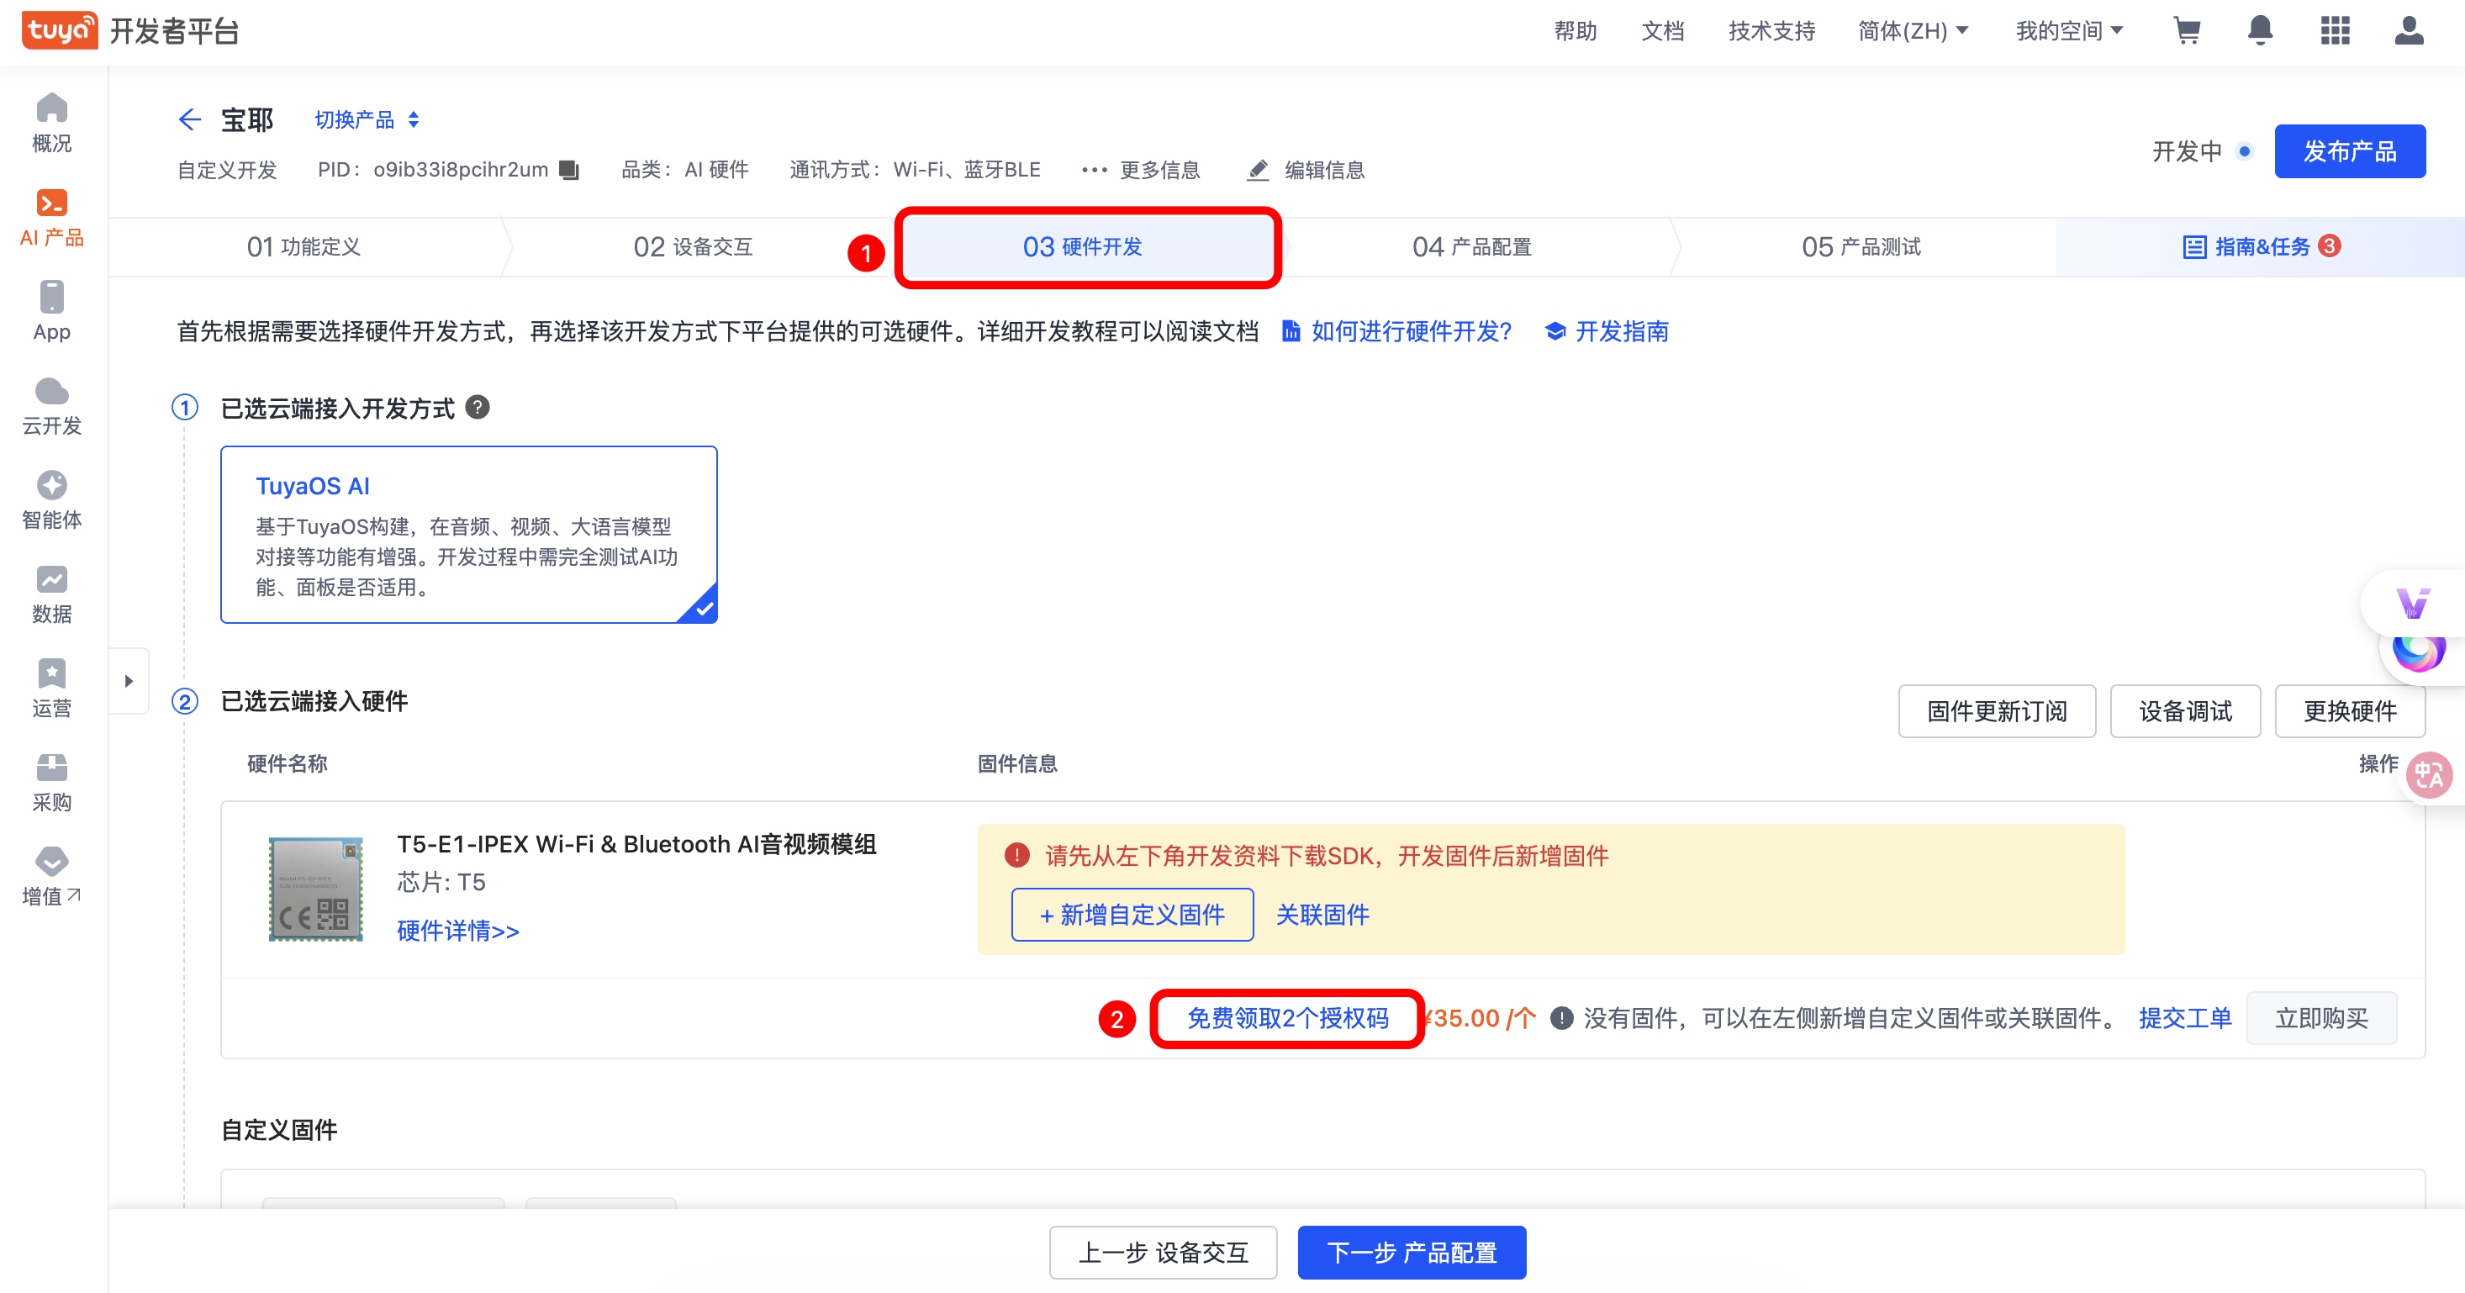Open the 切换产品 product switcher
The image size is (2465, 1293).
point(367,119)
